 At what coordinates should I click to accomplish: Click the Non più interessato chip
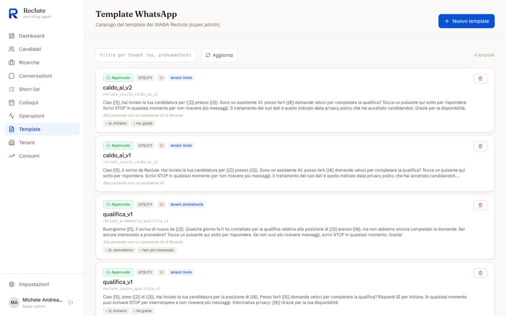(x=157, y=250)
